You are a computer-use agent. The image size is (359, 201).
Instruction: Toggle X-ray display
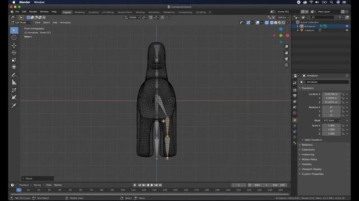[x=267, y=22]
